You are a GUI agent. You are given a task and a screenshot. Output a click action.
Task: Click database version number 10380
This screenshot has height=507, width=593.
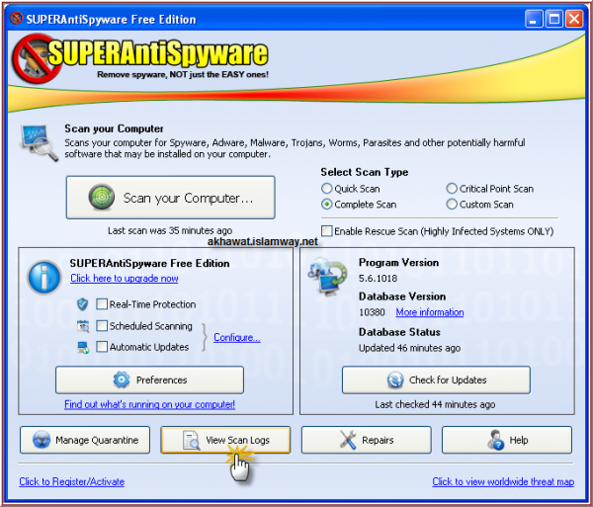coord(372,312)
